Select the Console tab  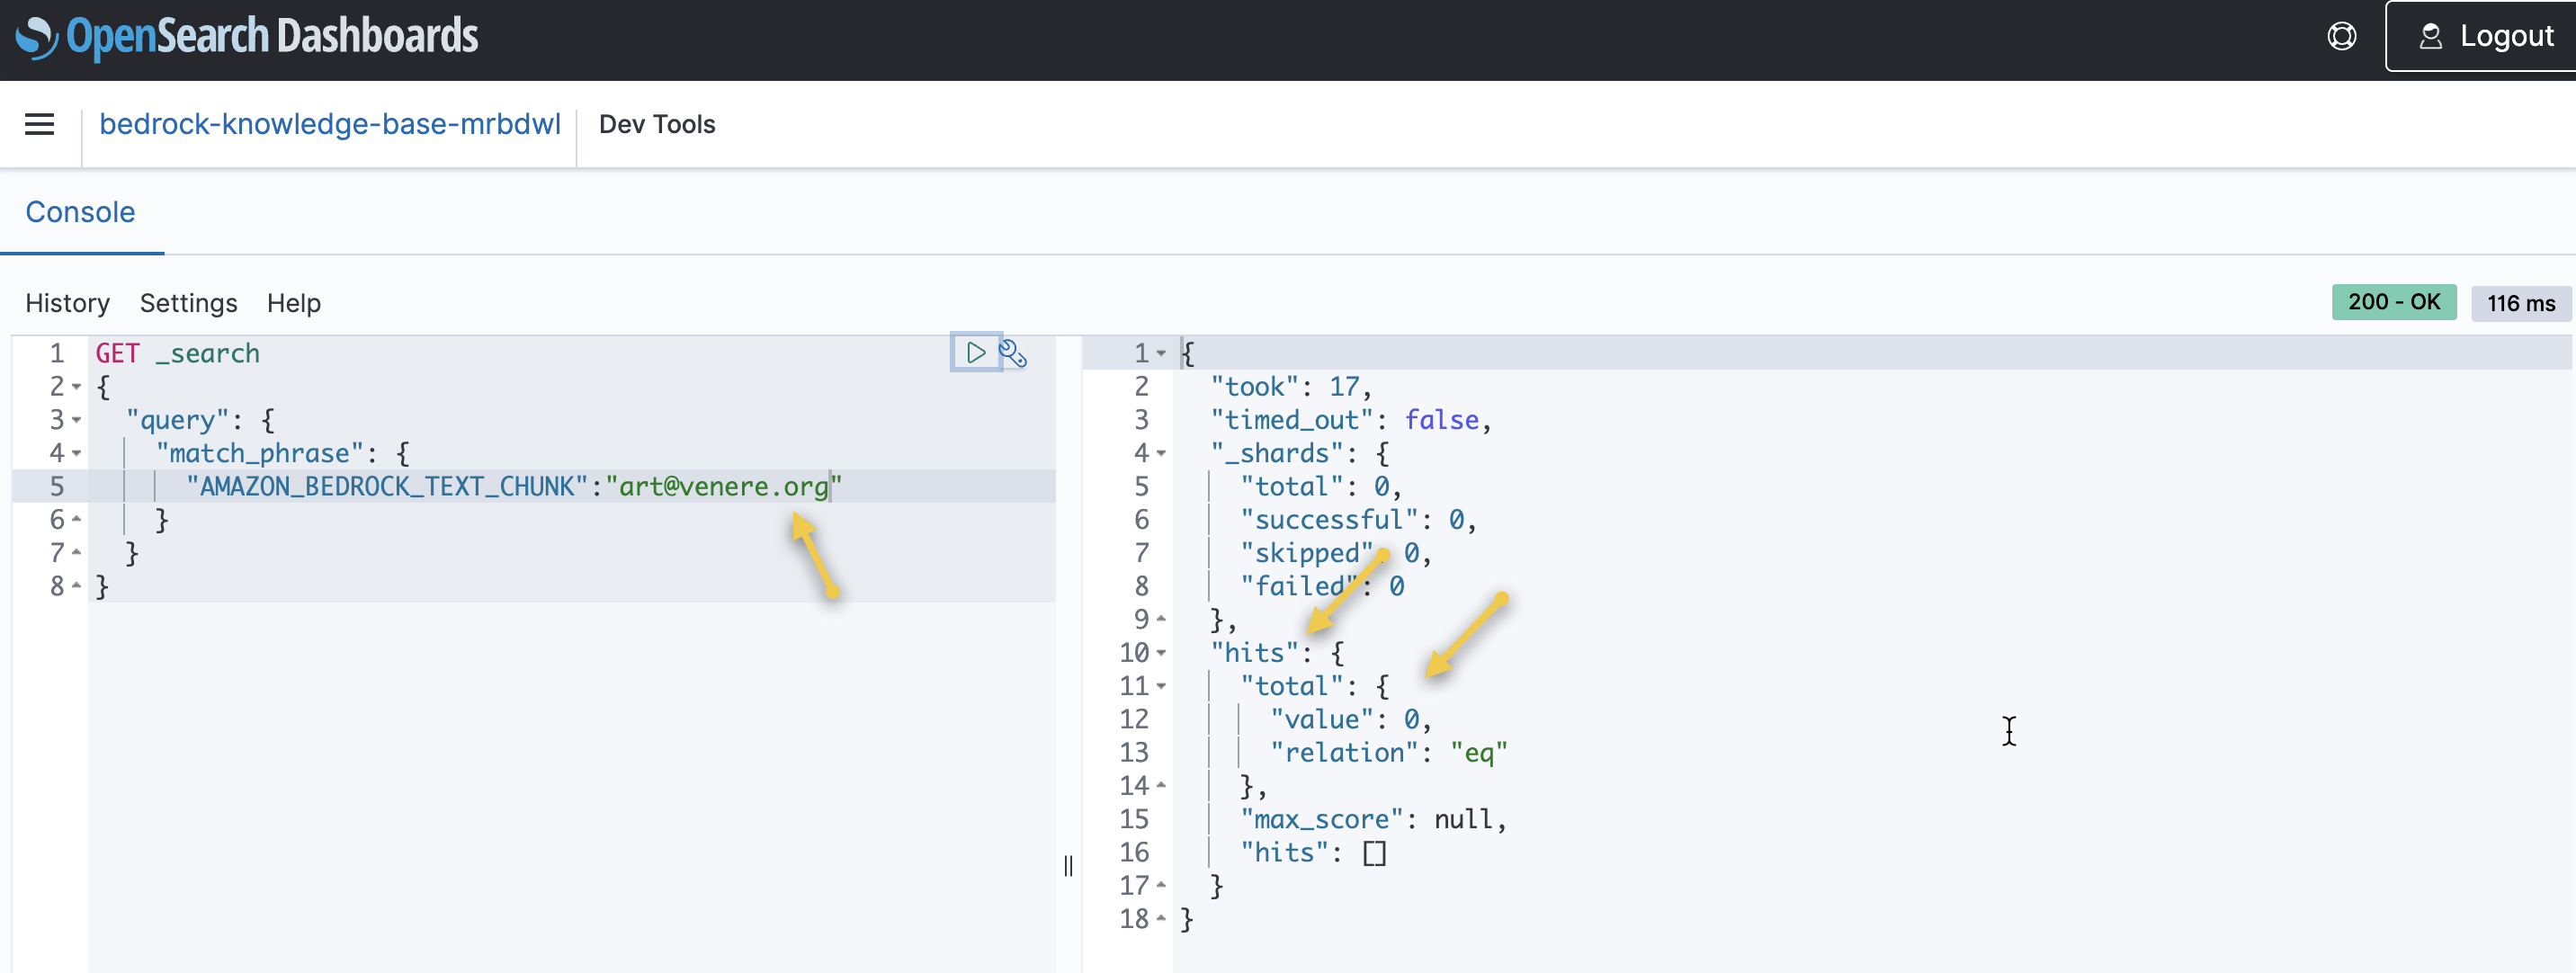coord(80,212)
